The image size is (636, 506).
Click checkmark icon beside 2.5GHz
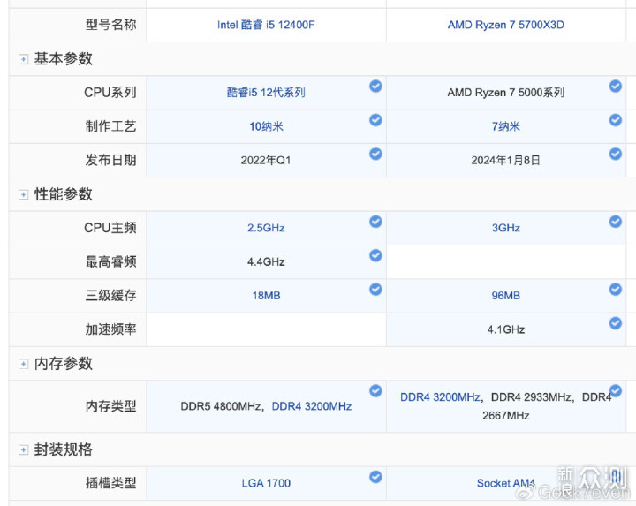coord(375,222)
